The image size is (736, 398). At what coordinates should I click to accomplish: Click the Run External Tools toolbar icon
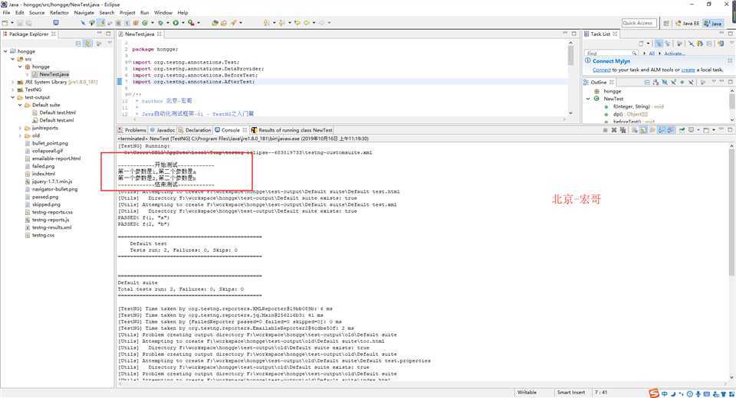click(191, 22)
